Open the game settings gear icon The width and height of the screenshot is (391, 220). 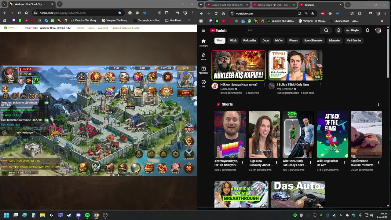[x=175, y=154]
